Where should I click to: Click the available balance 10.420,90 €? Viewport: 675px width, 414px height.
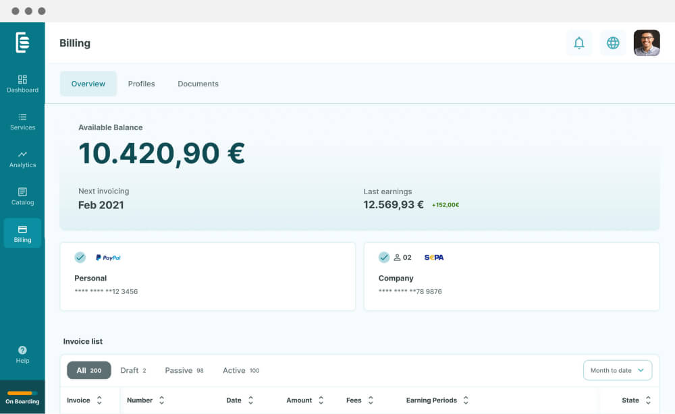coord(162,154)
